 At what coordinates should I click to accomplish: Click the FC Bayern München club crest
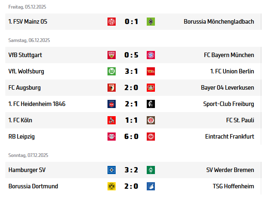[x=151, y=55]
